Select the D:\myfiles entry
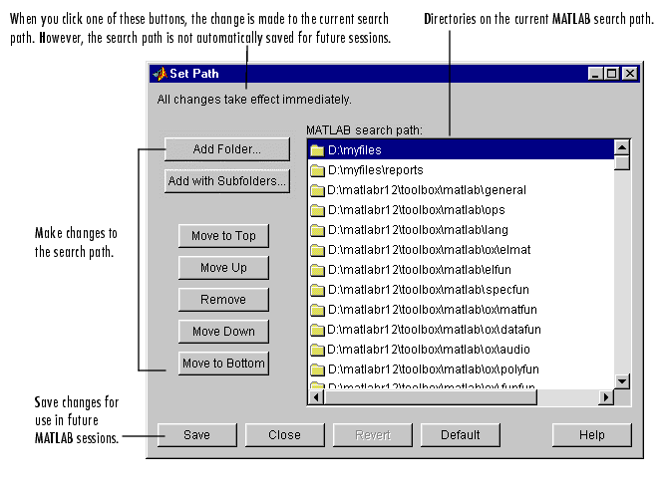666x492 pixels. pyautogui.click(x=461, y=150)
